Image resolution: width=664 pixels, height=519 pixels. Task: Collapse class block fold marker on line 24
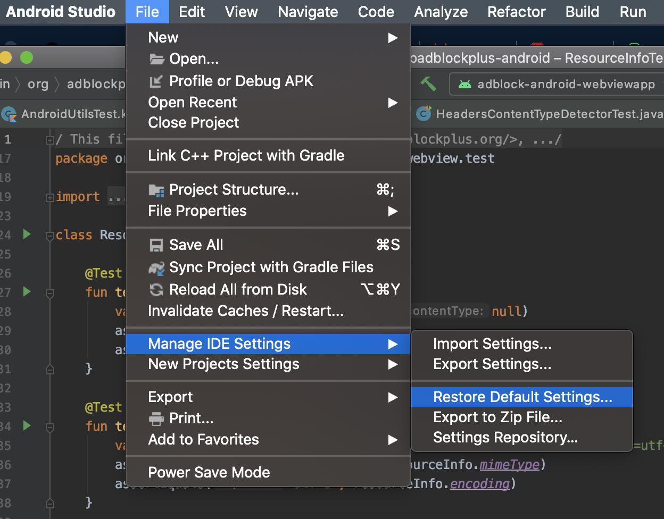[49, 235]
